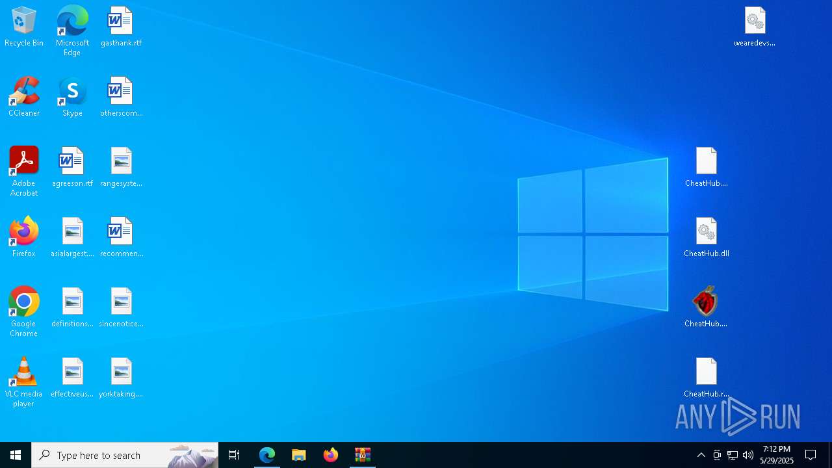Select the wearedevs... file icon
This screenshot has width=832, height=468.
click(755, 27)
